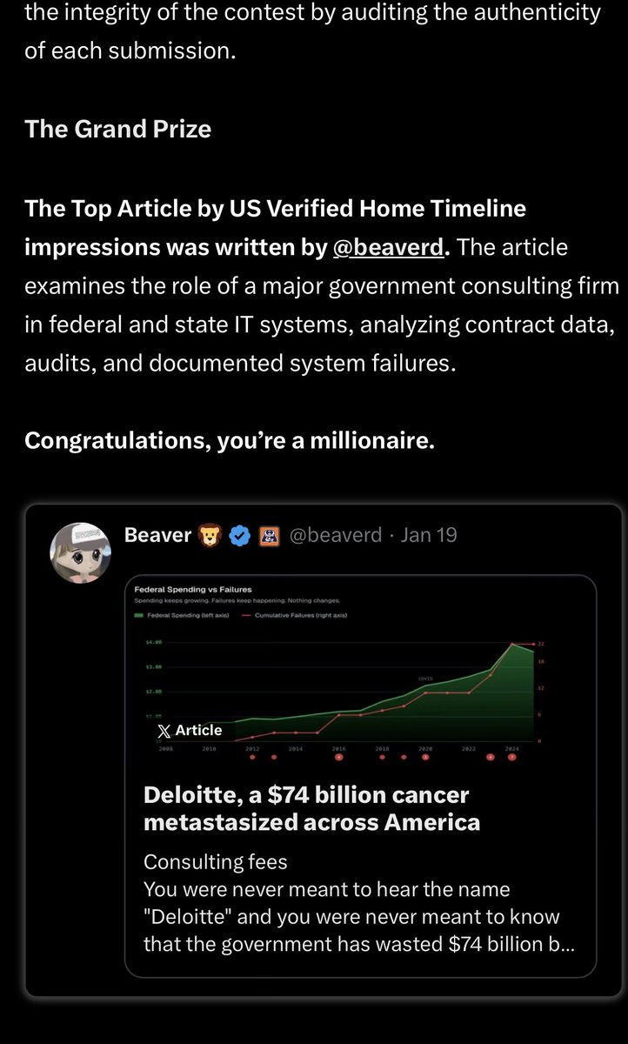Viewport: 628px width, 1044px height.
Task: Click the COVID annotation on the chart
Action: pos(425,678)
